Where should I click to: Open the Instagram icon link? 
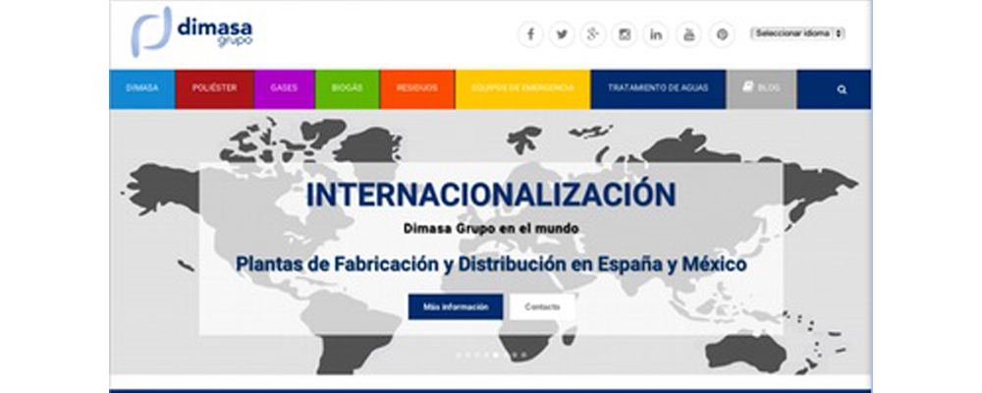[x=625, y=34]
